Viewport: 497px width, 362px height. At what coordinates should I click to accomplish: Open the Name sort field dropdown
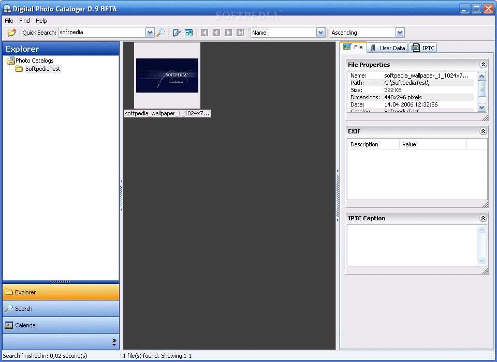tap(320, 32)
